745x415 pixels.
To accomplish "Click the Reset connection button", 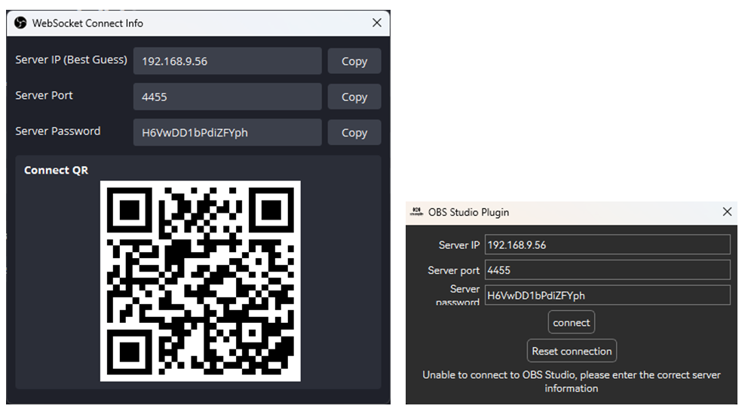I will click(572, 351).
